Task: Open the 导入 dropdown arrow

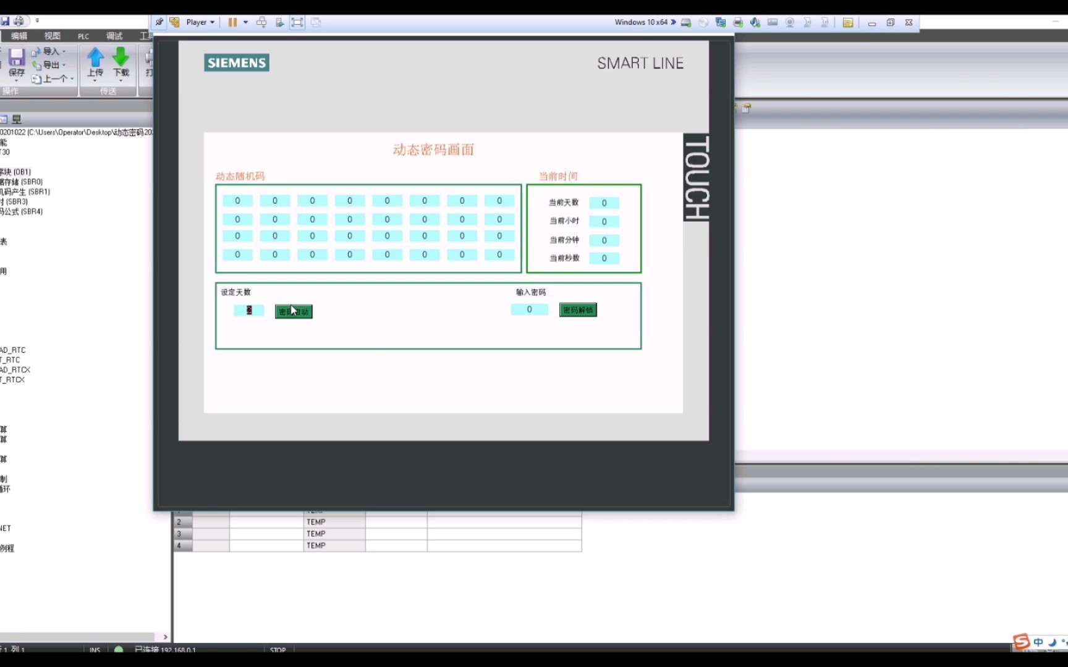Action: [x=64, y=52]
